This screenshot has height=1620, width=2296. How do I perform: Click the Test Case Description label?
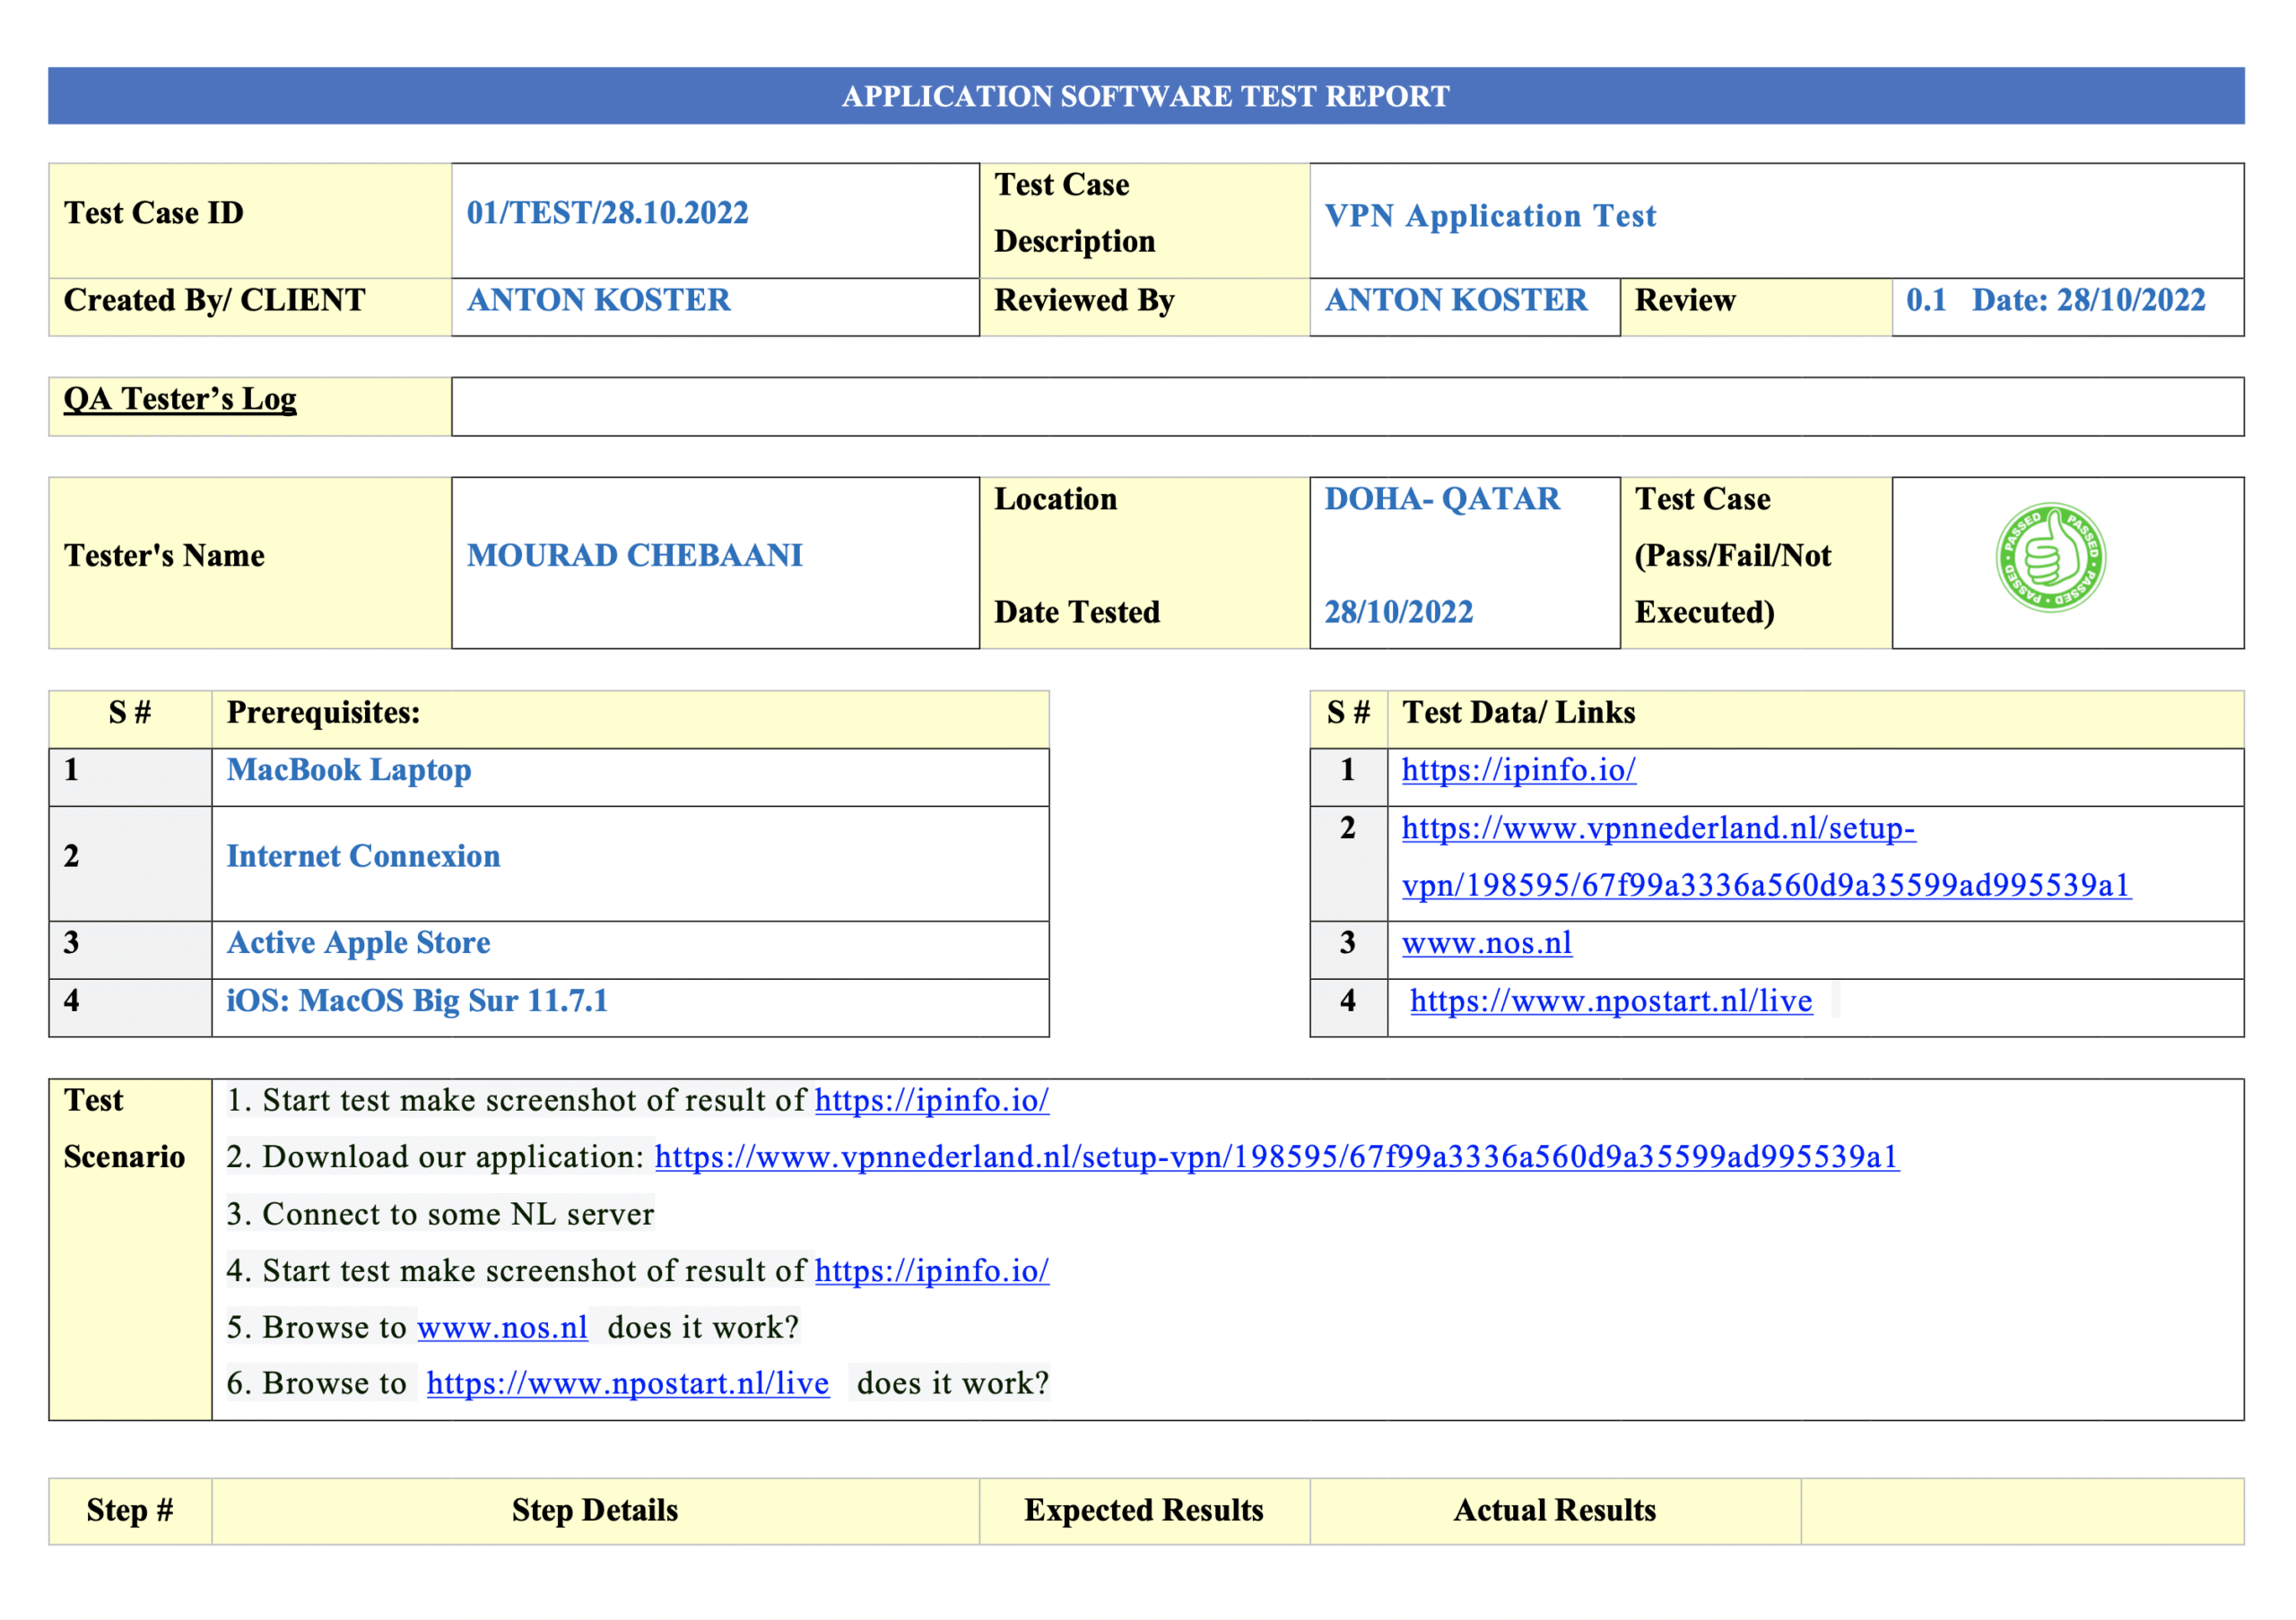click(1075, 212)
